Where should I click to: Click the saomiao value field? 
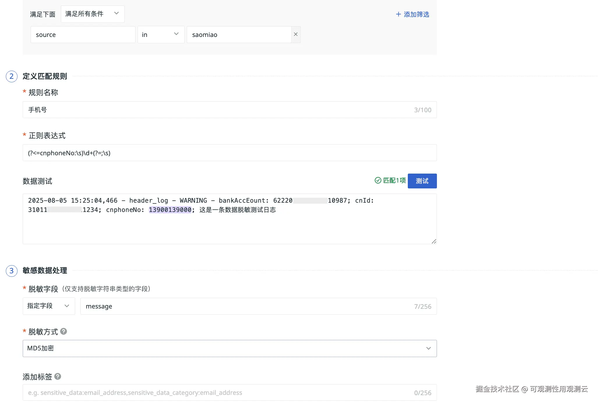tap(239, 35)
